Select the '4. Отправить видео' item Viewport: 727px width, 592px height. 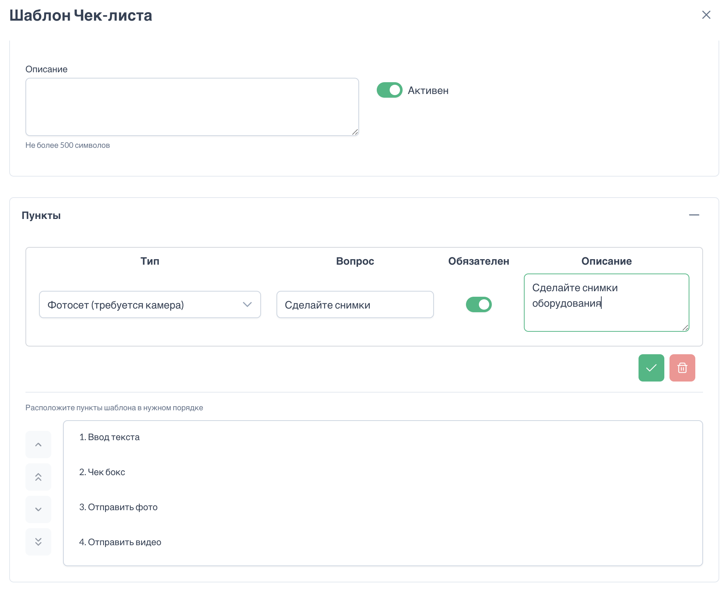[x=120, y=542]
